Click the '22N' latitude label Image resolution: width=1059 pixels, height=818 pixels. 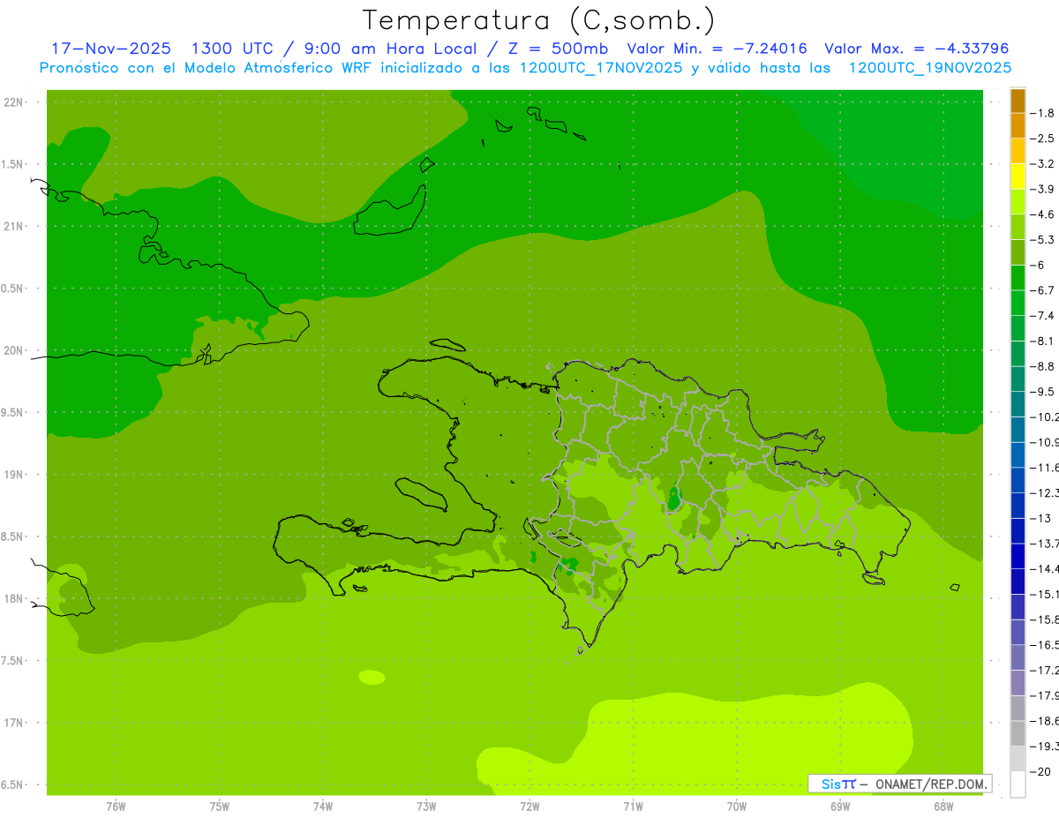coord(14,102)
